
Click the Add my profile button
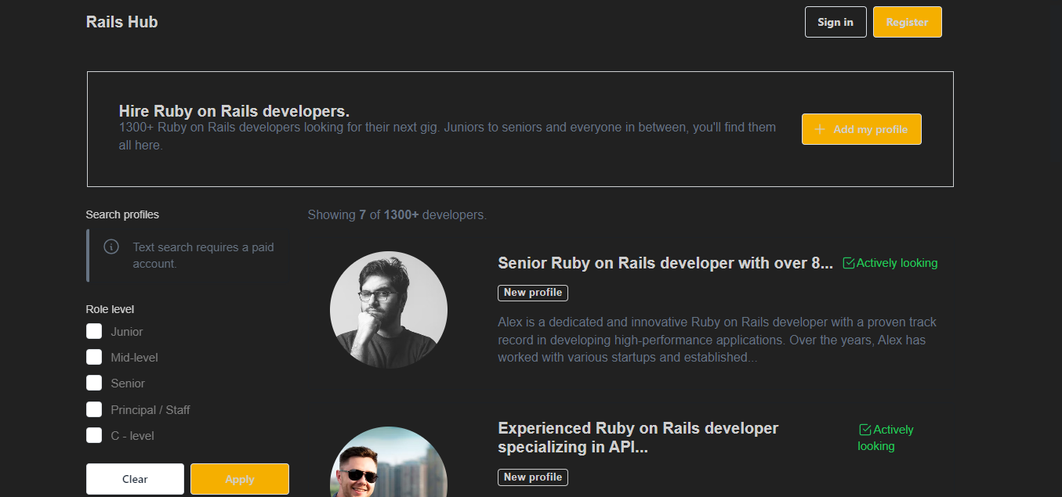(861, 129)
